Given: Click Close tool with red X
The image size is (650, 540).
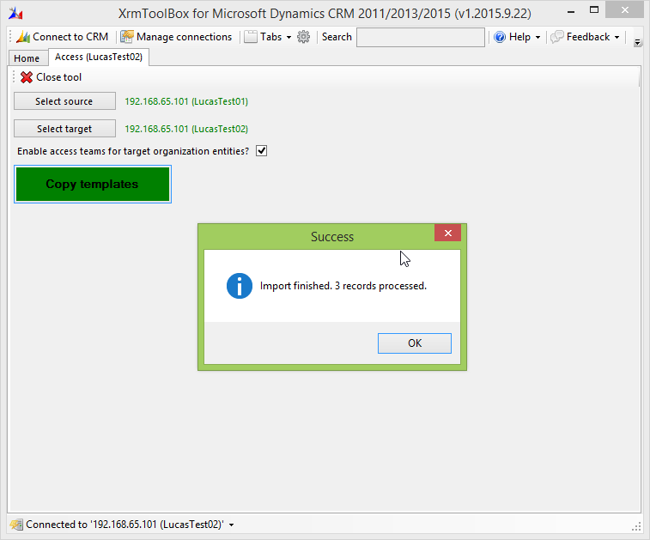Looking at the screenshot, I should coord(51,77).
